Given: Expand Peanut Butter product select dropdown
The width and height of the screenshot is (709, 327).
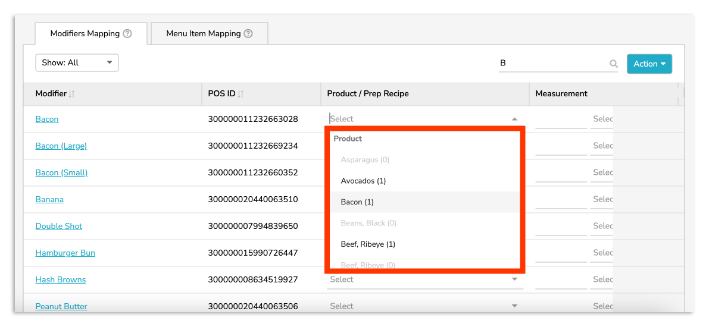Looking at the screenshot, I should [514, 306].
